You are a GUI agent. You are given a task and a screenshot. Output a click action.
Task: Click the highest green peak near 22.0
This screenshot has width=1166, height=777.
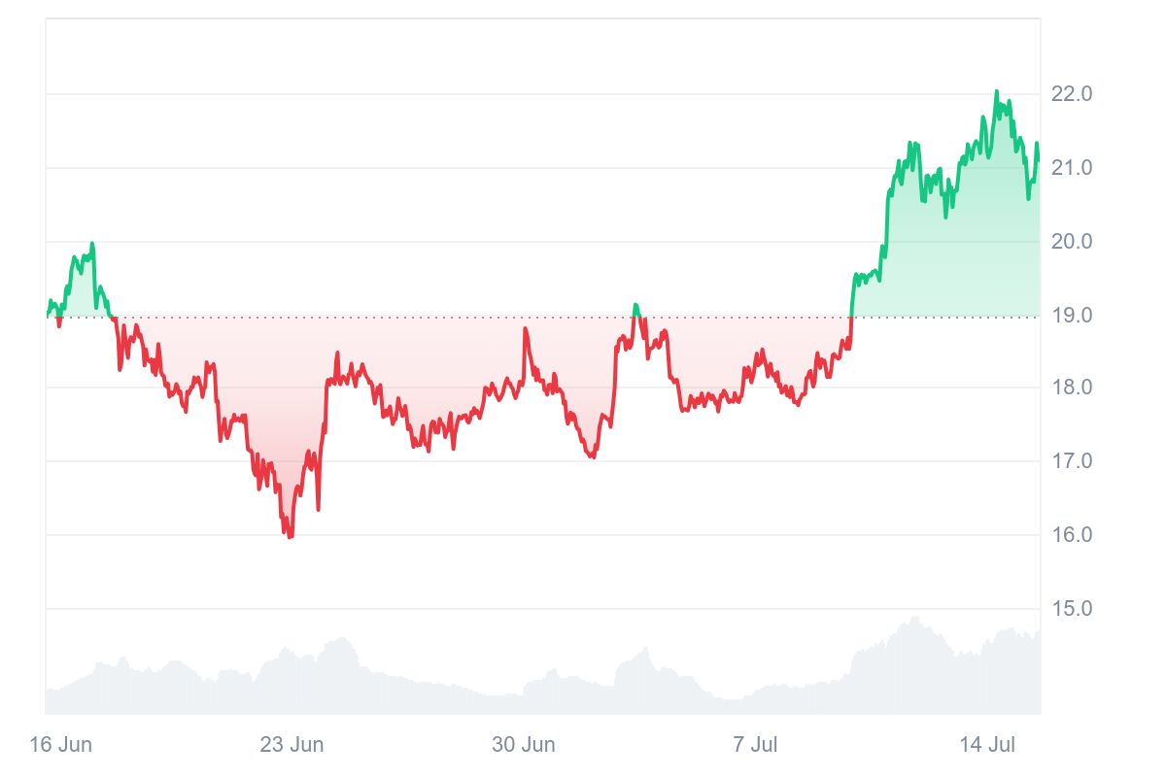(996, 92)
